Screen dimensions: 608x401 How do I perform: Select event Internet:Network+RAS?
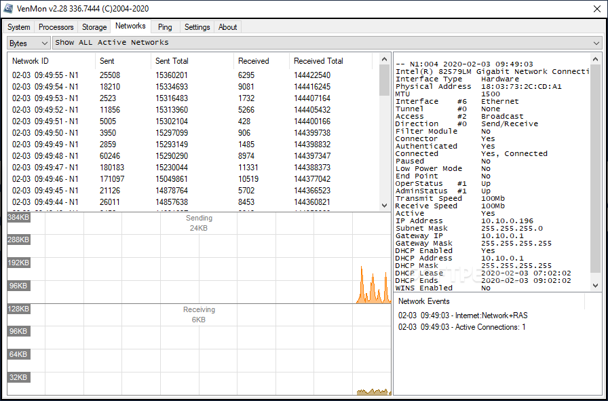[x=463, y=316]
